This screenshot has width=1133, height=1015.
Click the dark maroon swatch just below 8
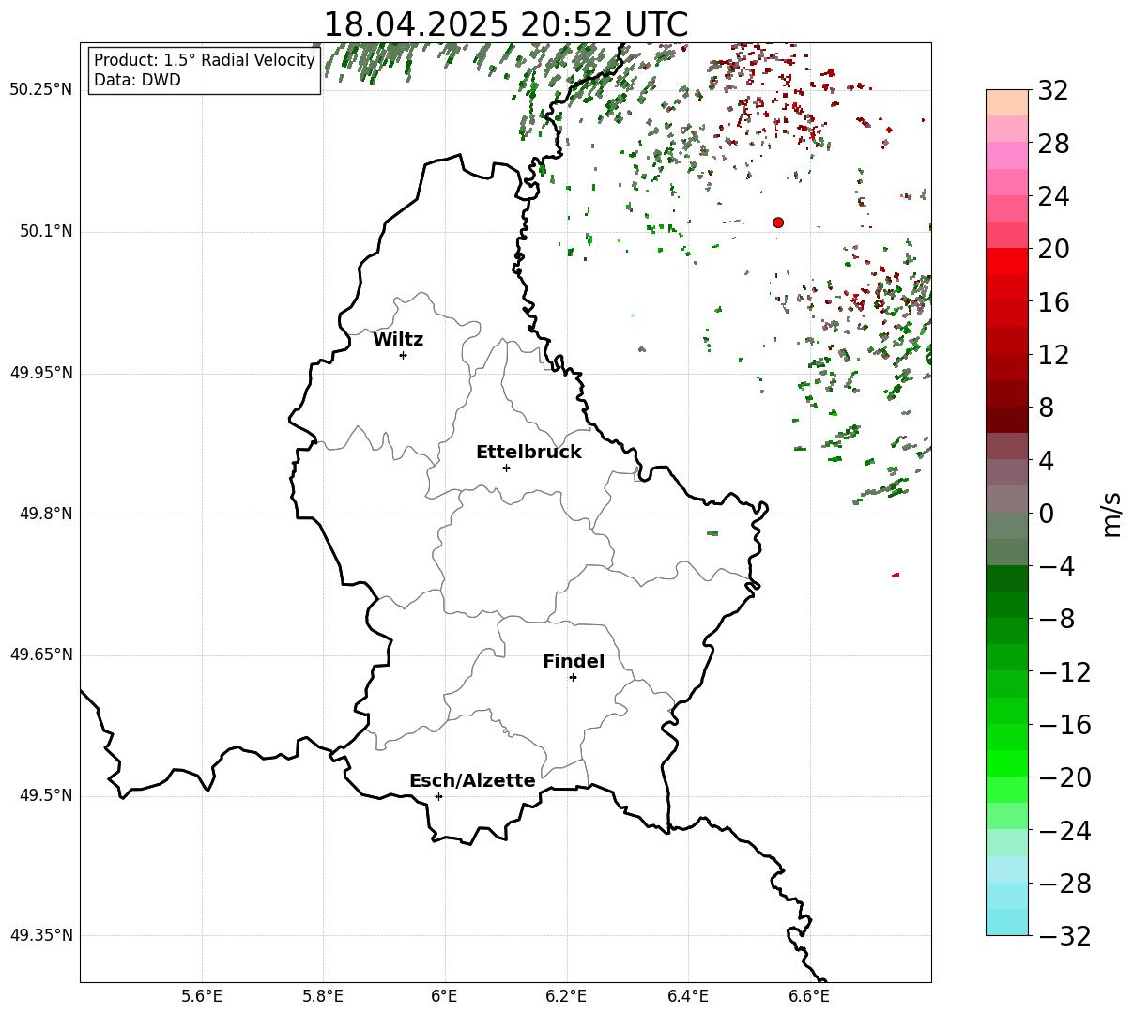tap(1007, 420)
